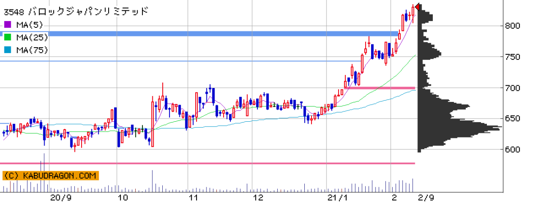Click the MA(5) legend label
The width and height of the screenshot is (541, 203).
pyautogui.click(x=29, y=25)
